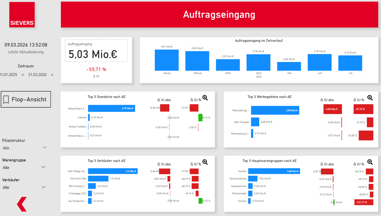Select the Küchen 3,48 Mio.€ bar
The height and width of the screenshot is (216, 381).
(274, 171)
